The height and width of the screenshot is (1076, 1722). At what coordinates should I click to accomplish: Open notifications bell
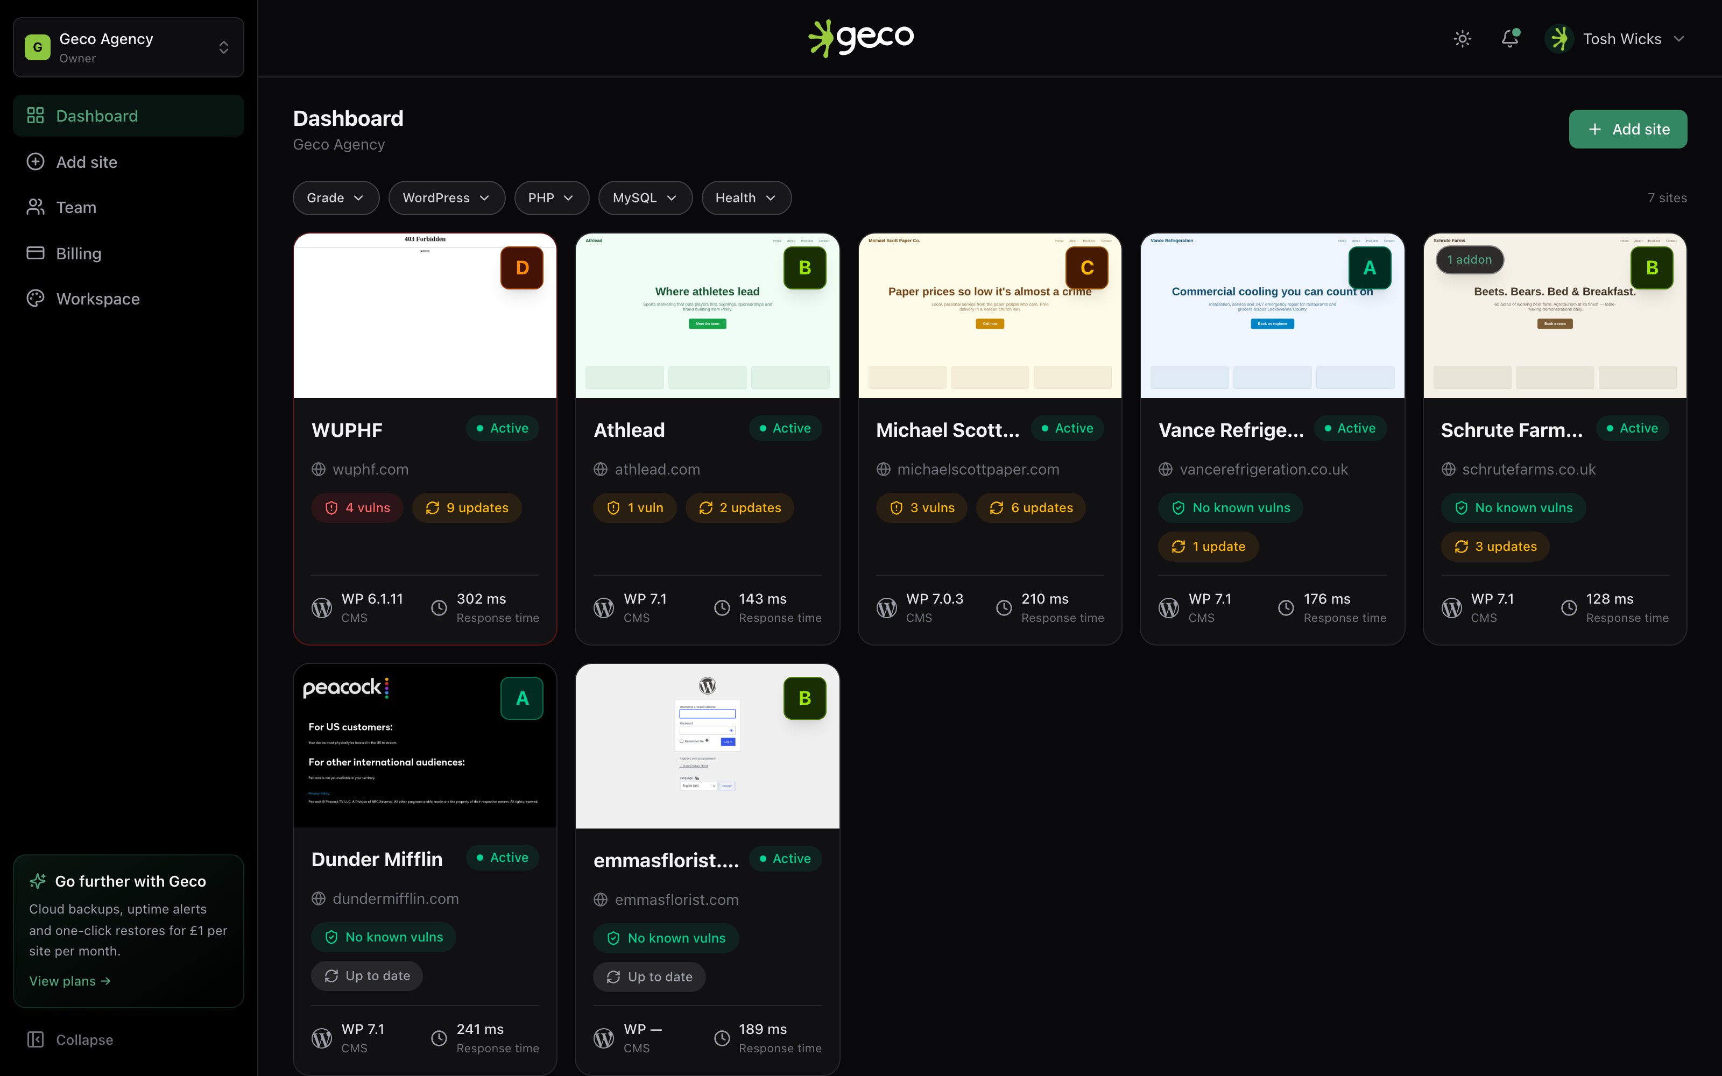tap(1510, 38)
